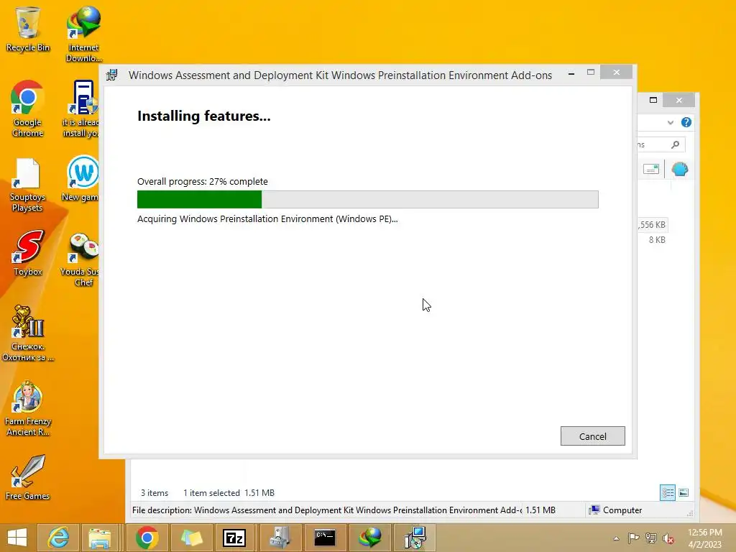Viewport: 736px width, 552px height.
Task: Open Google Chrome from the taskbar
Action: [x=147, y=538]
